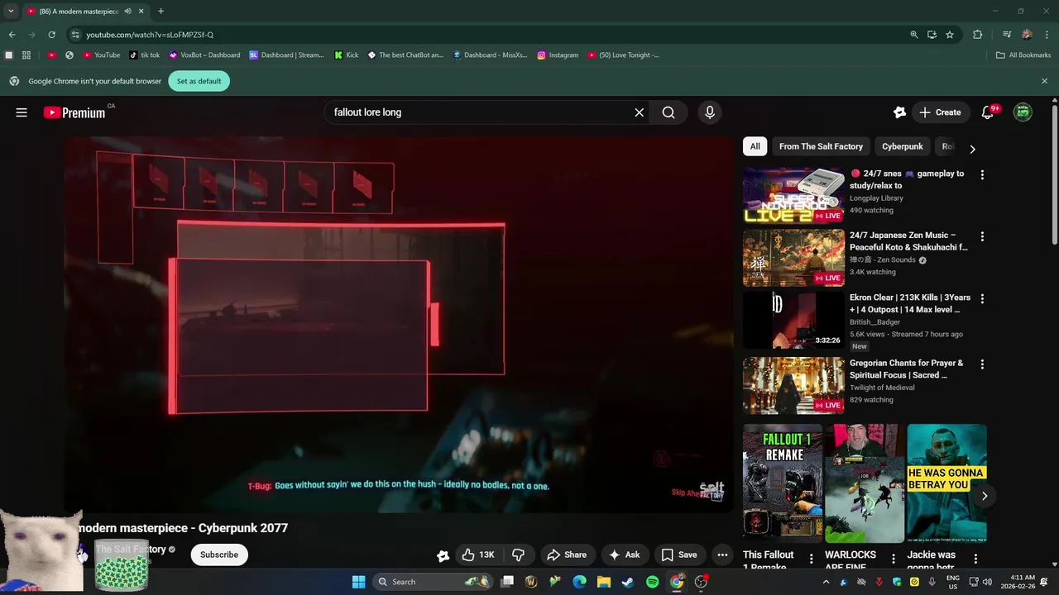Open Windows Start menu
This screenshot has height=595, width=1059.
point(358,582)
